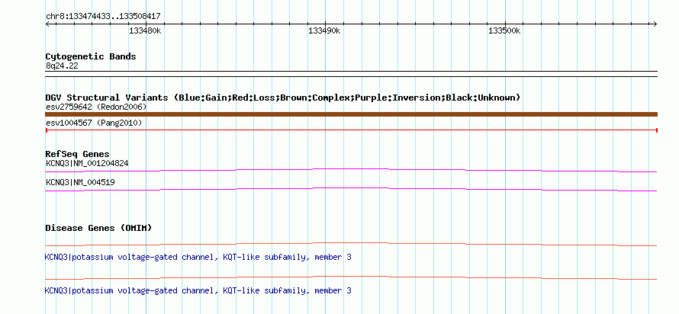679x314 pixels.
Task: Click the esv1004567 (Pang2010) variant label
Action: click(x=94, y=123)
